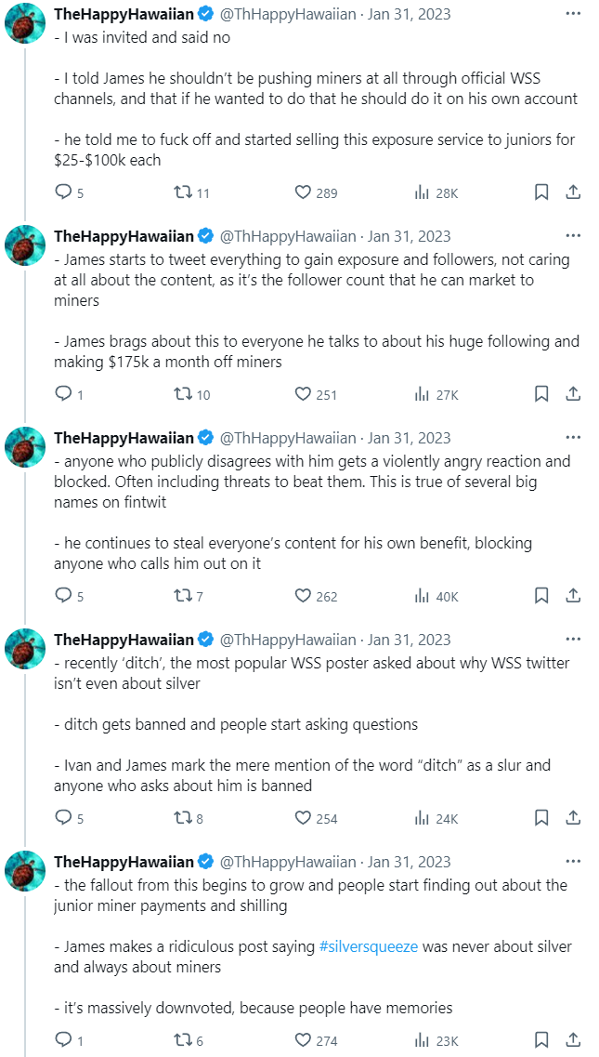This screenshot has height=1057, width=599.
Task: Expand options for the #silversqueeze tweet
Action: [x=573, y=862]
